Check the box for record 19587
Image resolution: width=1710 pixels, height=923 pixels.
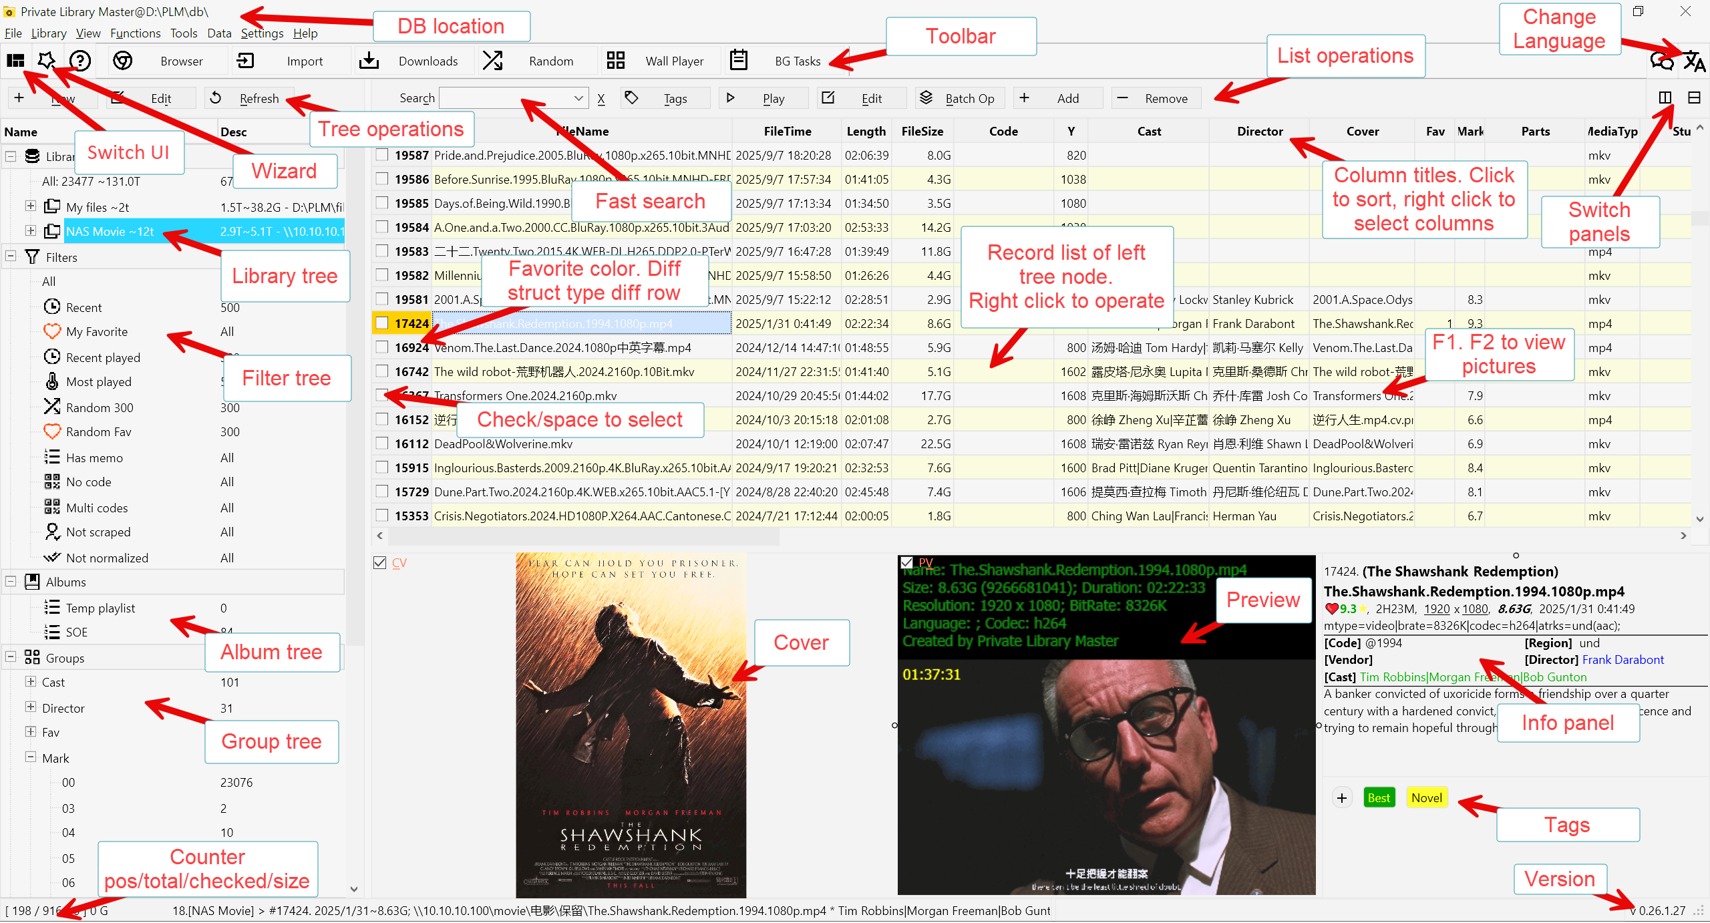382,155
